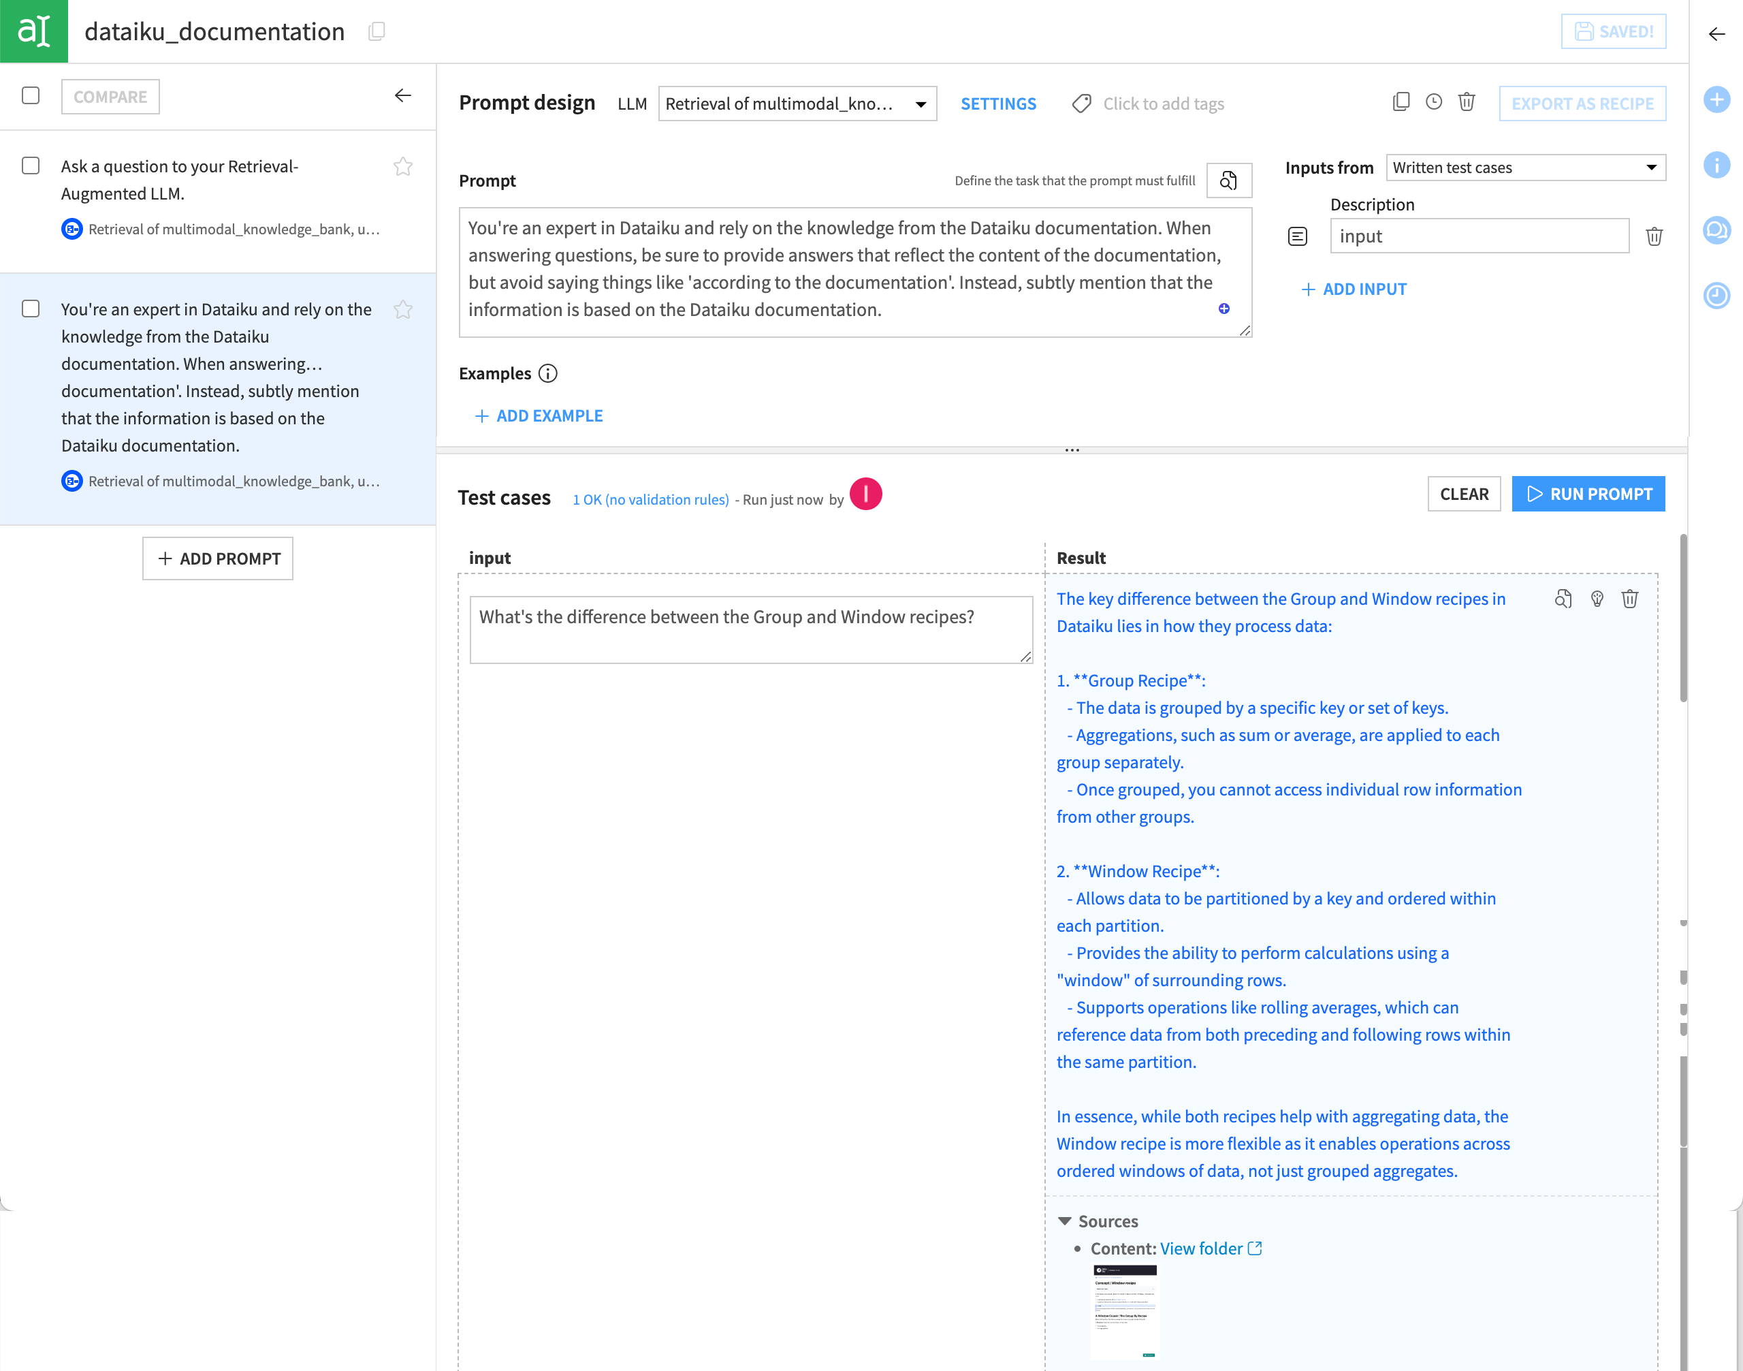Click the 'dataiku_documentation' title
Screen dimensions: 1743x1371
coord(214,31)
